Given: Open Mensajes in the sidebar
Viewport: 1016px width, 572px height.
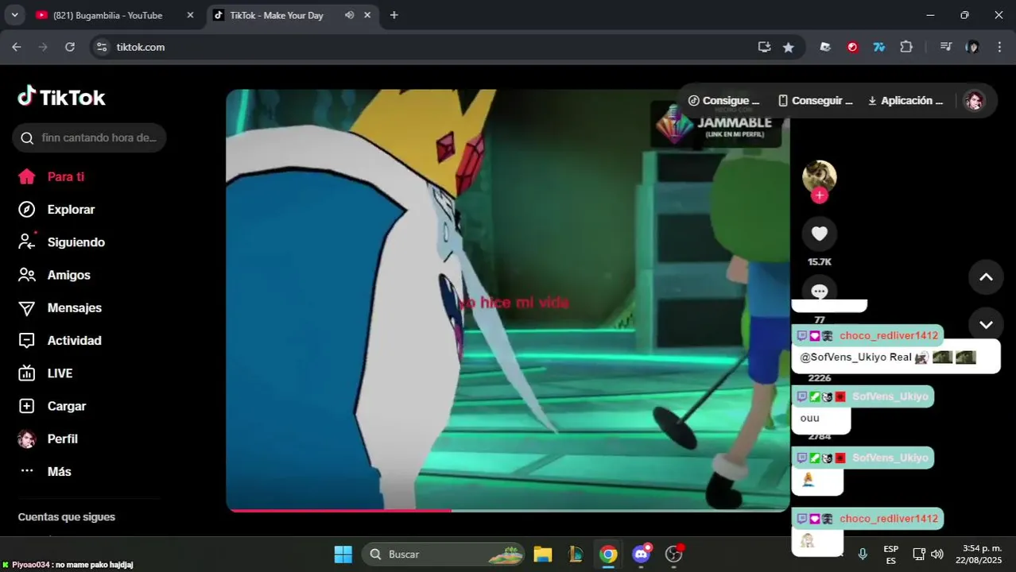Looking at the screenshot, I should (x=60, y=307).
